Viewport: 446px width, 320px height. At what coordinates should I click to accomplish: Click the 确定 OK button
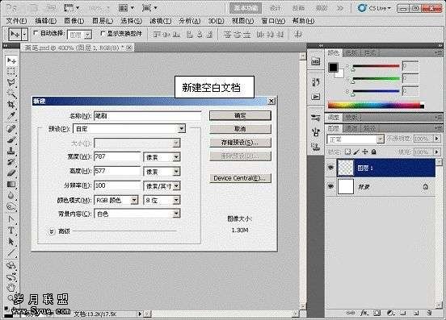(x=240, y=115)
